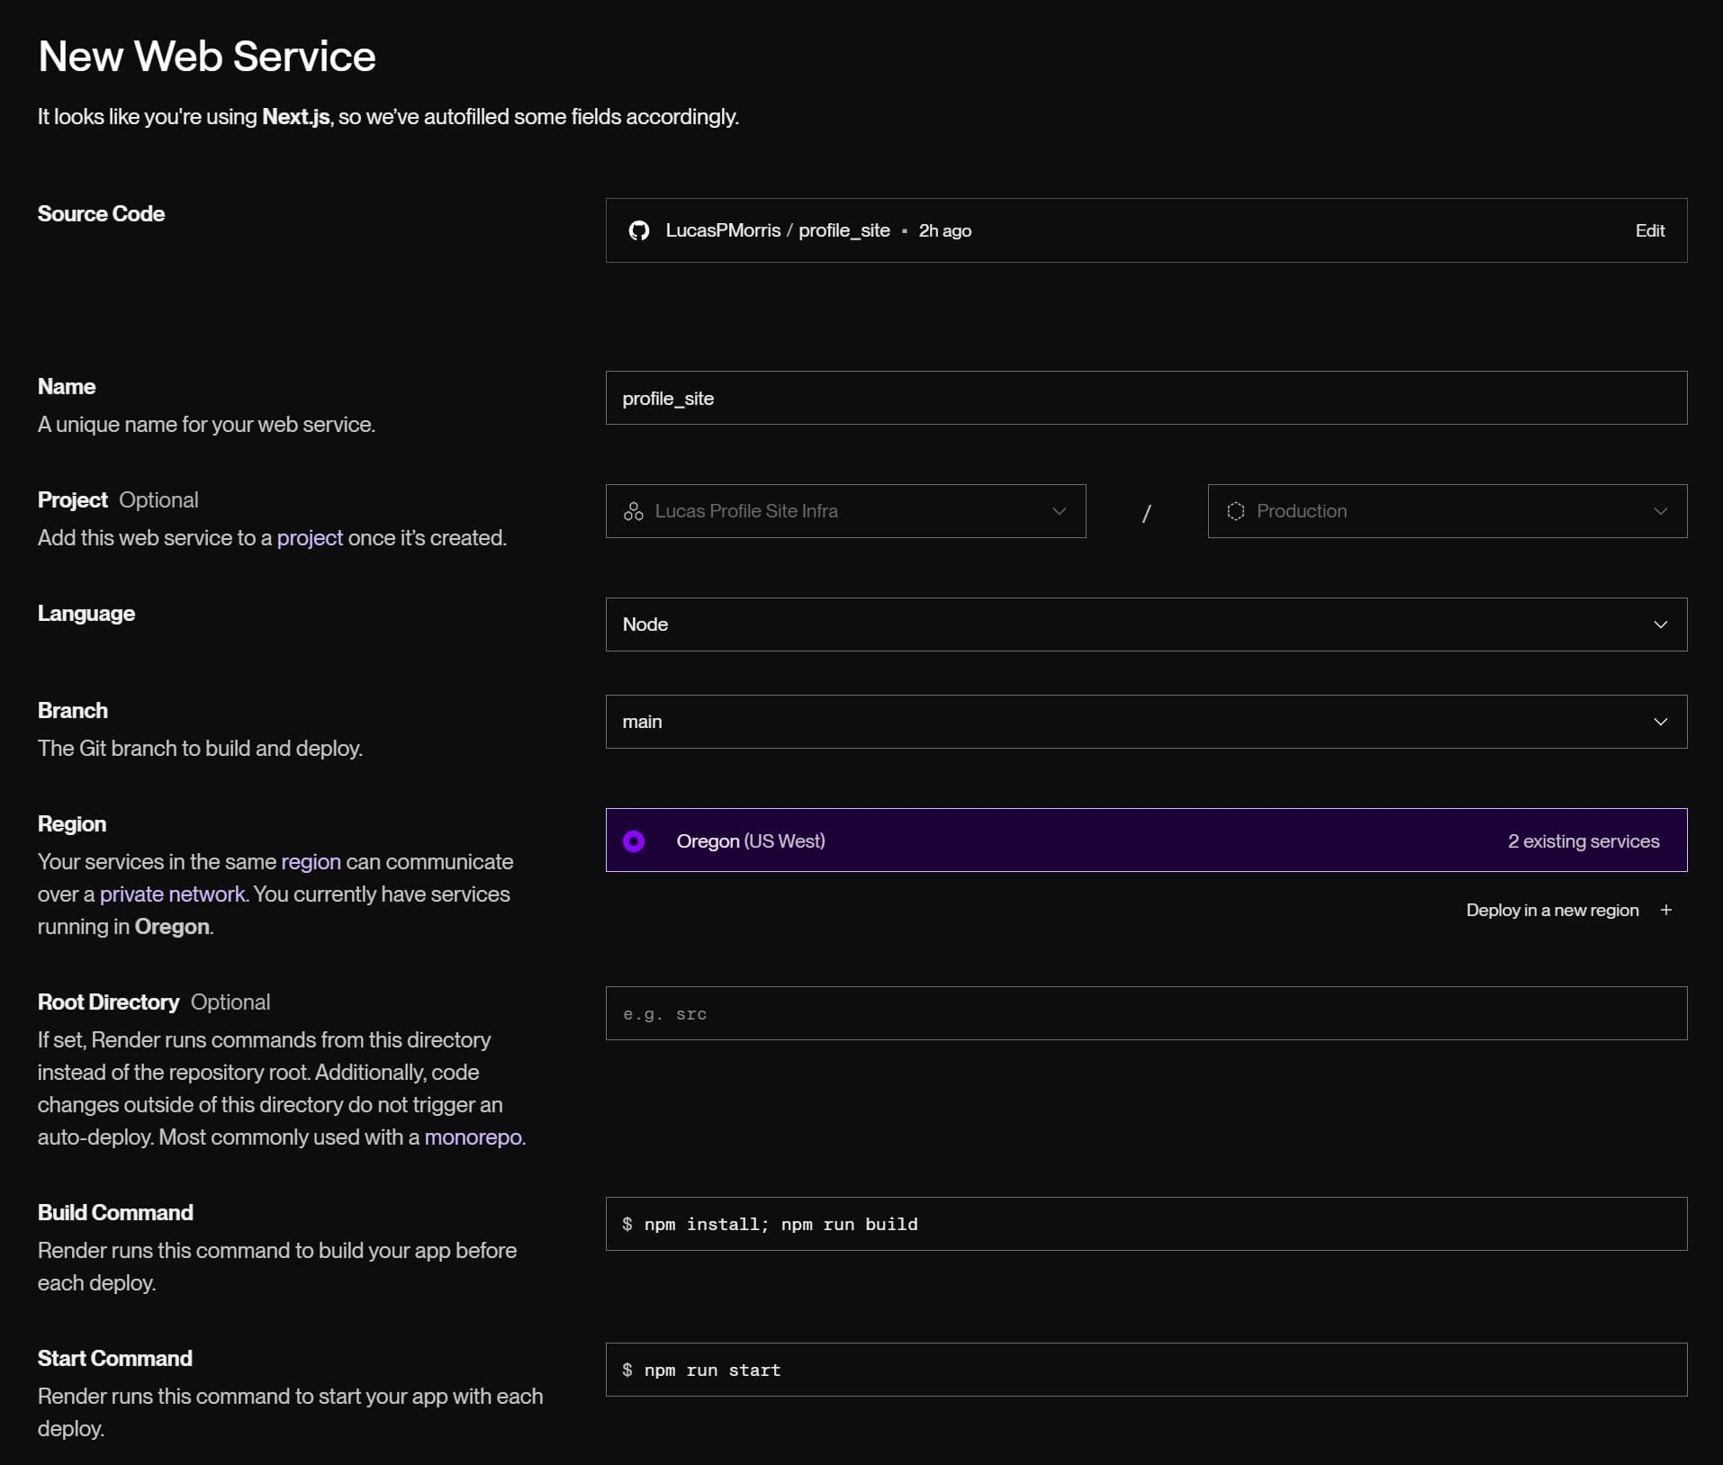Image resolution: width=1723 pixels, height=1465 pixels.
Task: Expand the Branch dropdown set to main
Action: click(x=1145, y=722)
